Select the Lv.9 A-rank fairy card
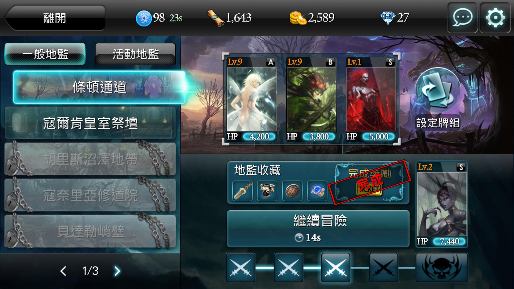The image size is (514, 289). point(252,99)
